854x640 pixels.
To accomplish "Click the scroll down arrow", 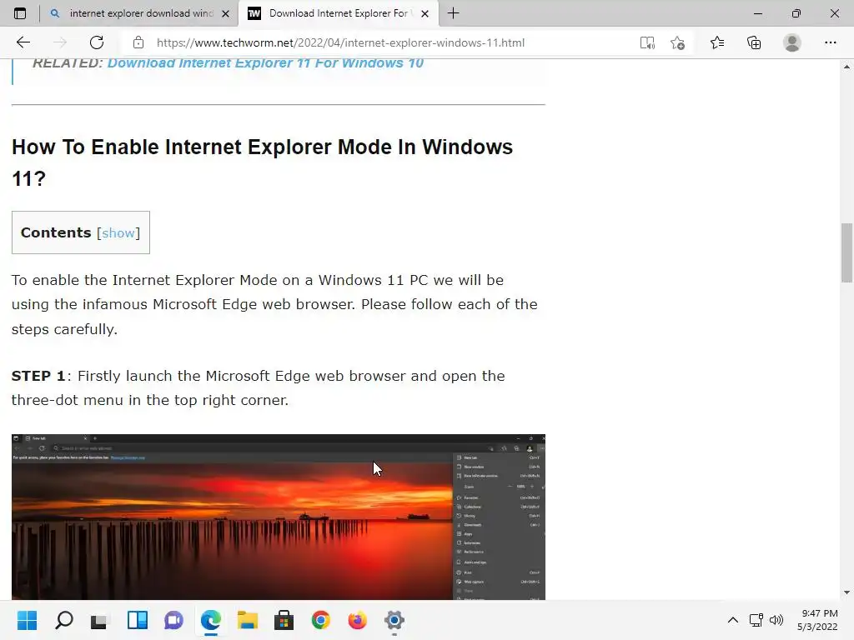I will pyautogui.click(x=846, y=592).
